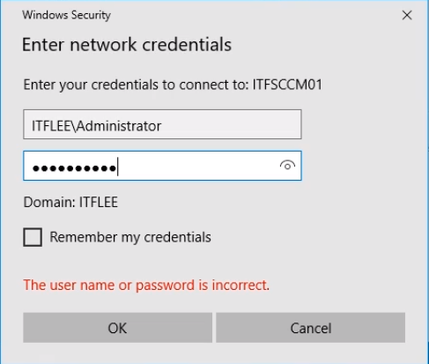429x364 pixels.
Task: Click the red incorrect password error message
Action: (x=146, y=285)
